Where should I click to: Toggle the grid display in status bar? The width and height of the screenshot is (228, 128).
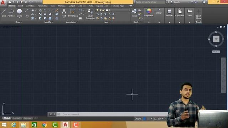pos(144,119)
